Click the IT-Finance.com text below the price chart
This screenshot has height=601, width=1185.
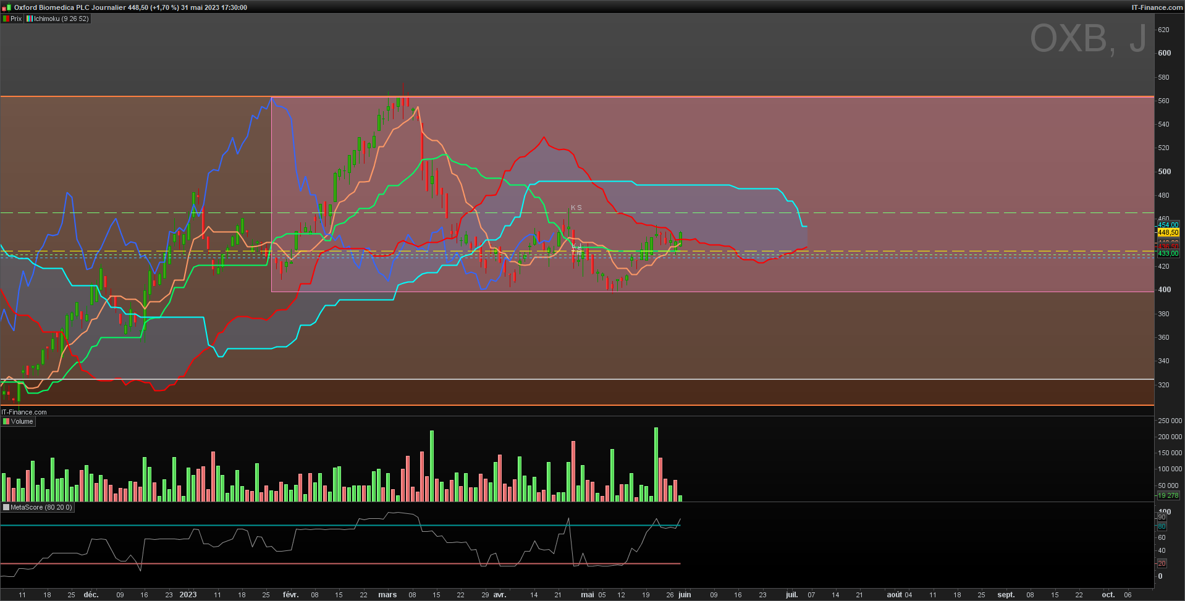pos(24,412)
